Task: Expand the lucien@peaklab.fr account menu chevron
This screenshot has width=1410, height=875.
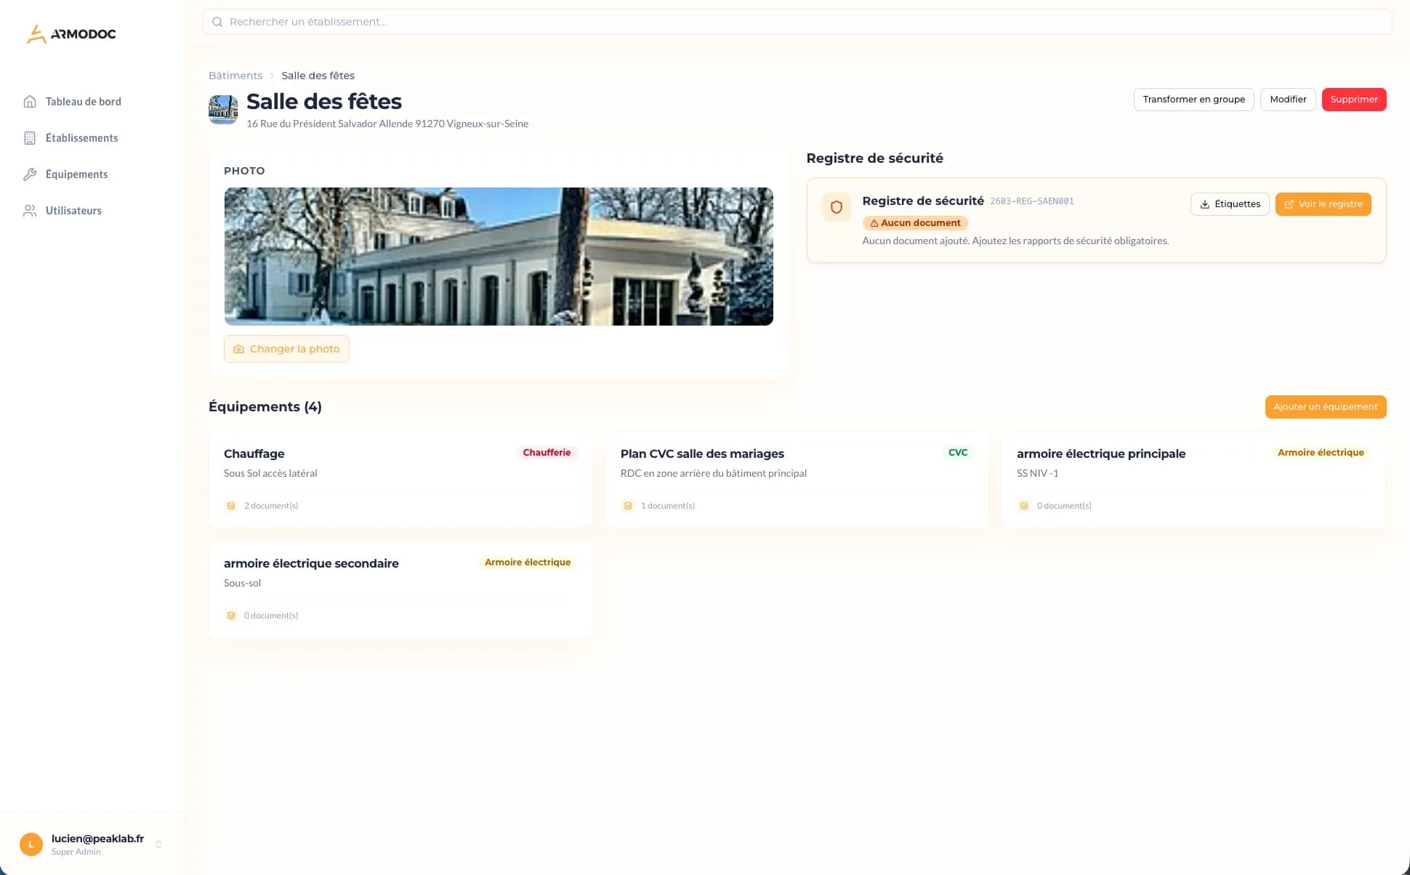Action: click(158, 844)
